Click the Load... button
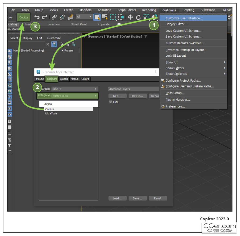240x236 pixels. click(x=117, y=198)
